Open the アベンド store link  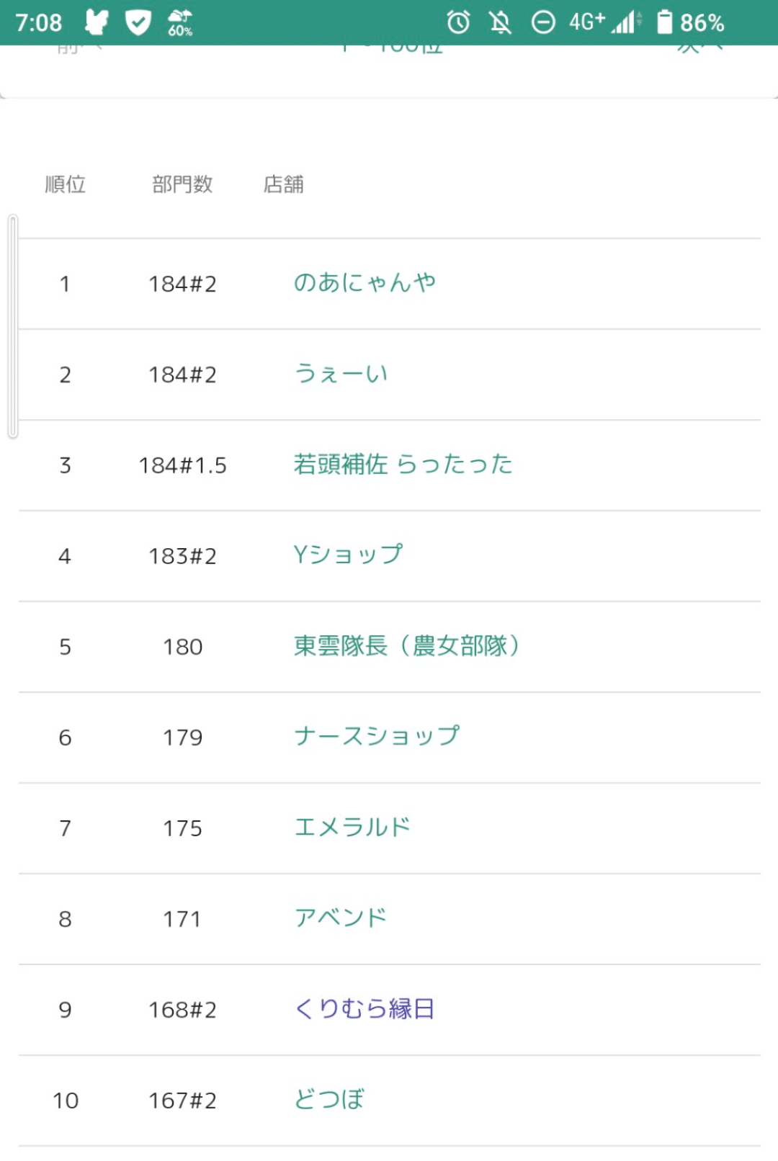pos(341,918)
